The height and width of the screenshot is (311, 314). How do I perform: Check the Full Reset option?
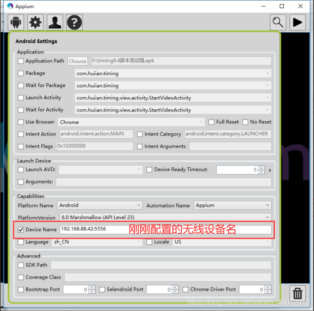pyautogui.click(x=211, y=122)
